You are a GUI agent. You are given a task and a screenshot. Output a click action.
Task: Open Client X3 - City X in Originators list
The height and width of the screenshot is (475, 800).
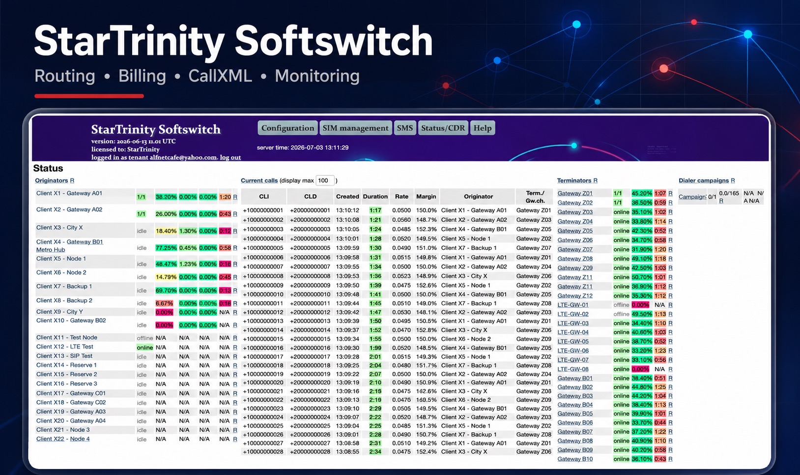click(x=59, y=228)
